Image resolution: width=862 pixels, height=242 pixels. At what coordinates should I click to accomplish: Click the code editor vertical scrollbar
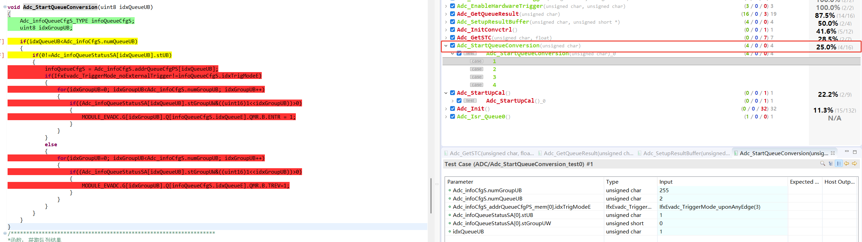tap(430, 196)
